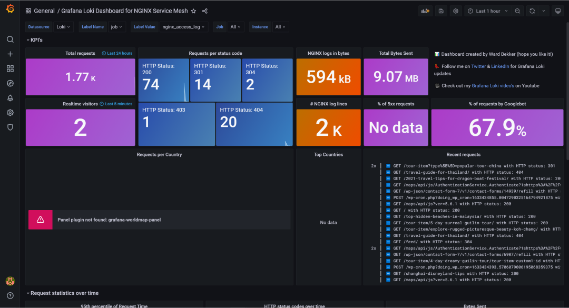Cycle view mode with the monitor icon

point(558,11)
